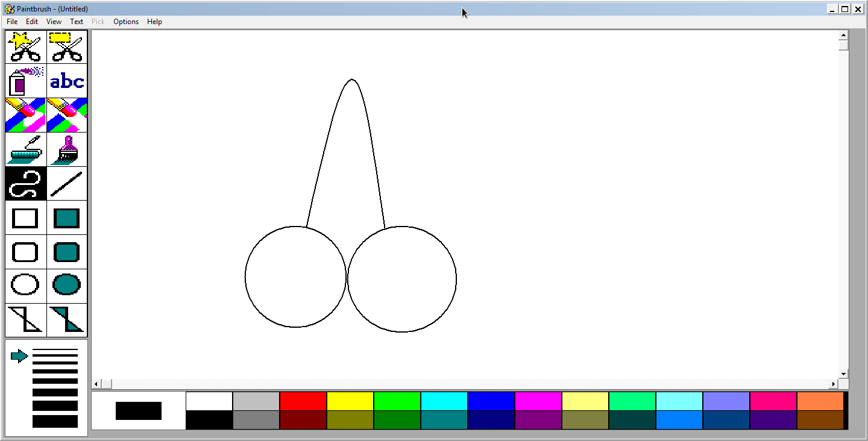
Task: Click the horizontal scrollbar thumb
Action: coord(107,384)
